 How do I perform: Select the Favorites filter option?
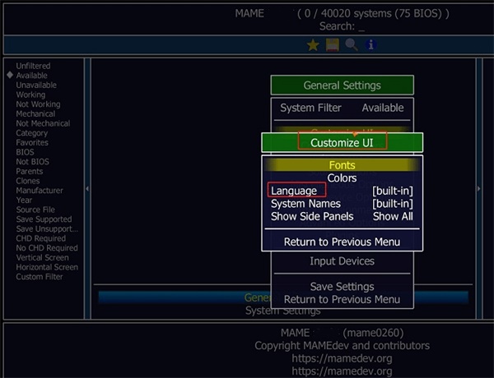[x=32, y=143]
